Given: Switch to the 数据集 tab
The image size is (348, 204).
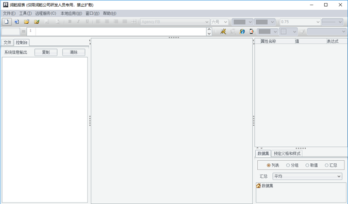Looking at the screenshot, I should coord(263,154).
